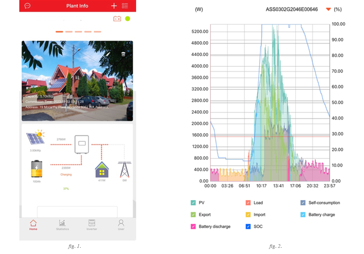Click the Commission Time text on photo
Viewport: 364px width, 254px height.
[55, 102]
